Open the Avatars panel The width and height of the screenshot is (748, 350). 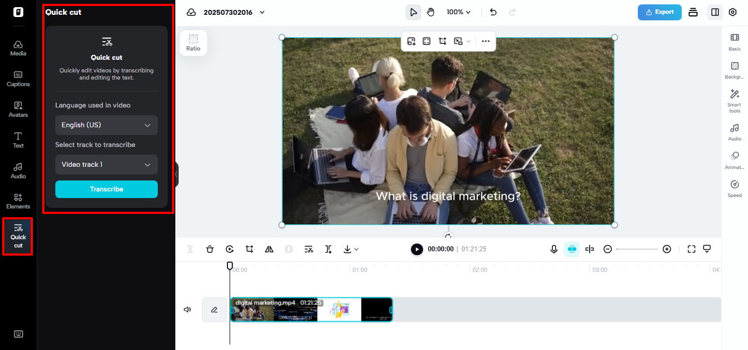(18, 110)
